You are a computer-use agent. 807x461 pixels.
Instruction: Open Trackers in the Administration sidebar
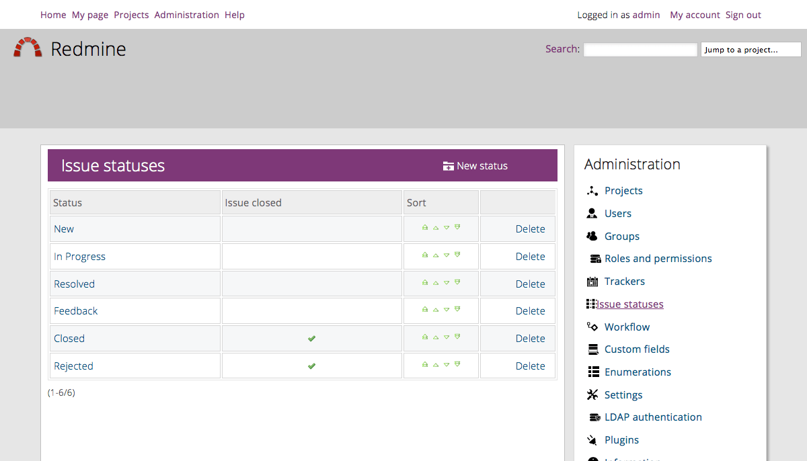tap(625, 282)
